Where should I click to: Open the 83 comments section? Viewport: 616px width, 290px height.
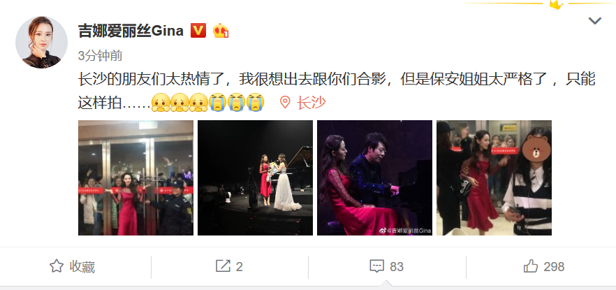pyautogui.click(x=397, y=267)
